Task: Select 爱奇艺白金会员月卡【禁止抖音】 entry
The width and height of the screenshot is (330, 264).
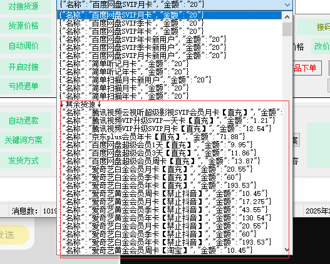Action: 170,226
